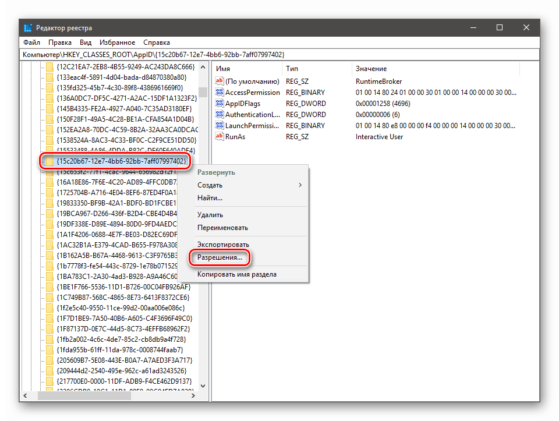This screenshot has height=421, width=559.
Task: Click the folder icon of {1C749B87-568C-4865-8E73-6413F8372CE6}
Action: point(49,298)
